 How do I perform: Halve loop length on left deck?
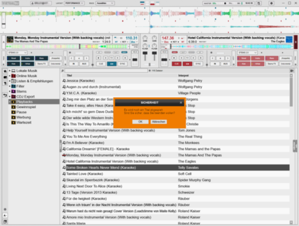point(71,58)
